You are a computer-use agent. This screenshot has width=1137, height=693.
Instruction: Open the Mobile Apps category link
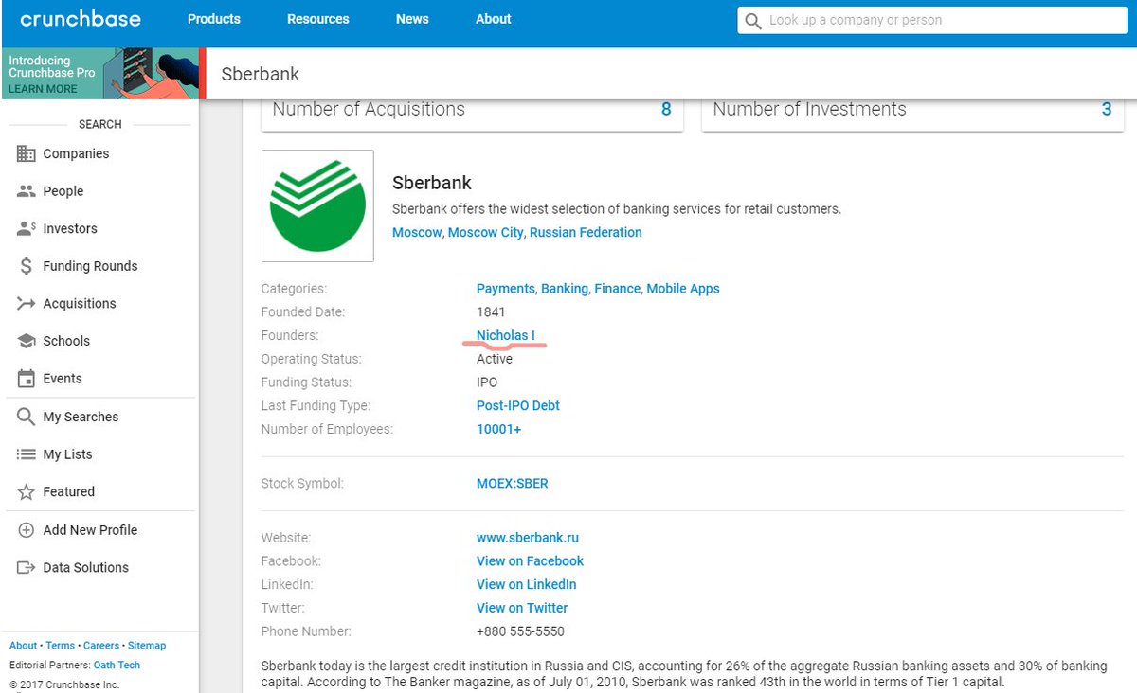(x=683, y=289)
